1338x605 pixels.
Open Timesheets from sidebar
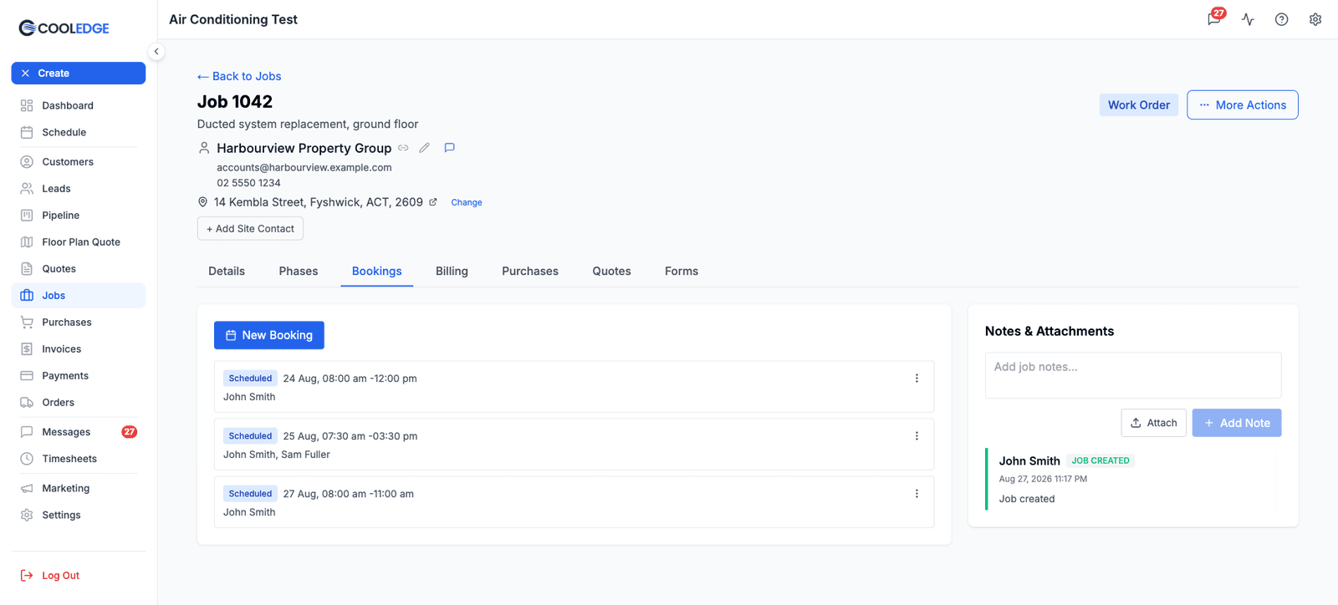79,459
